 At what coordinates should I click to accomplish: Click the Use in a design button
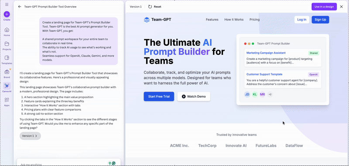pyautogui.click(x=324, y=7)
